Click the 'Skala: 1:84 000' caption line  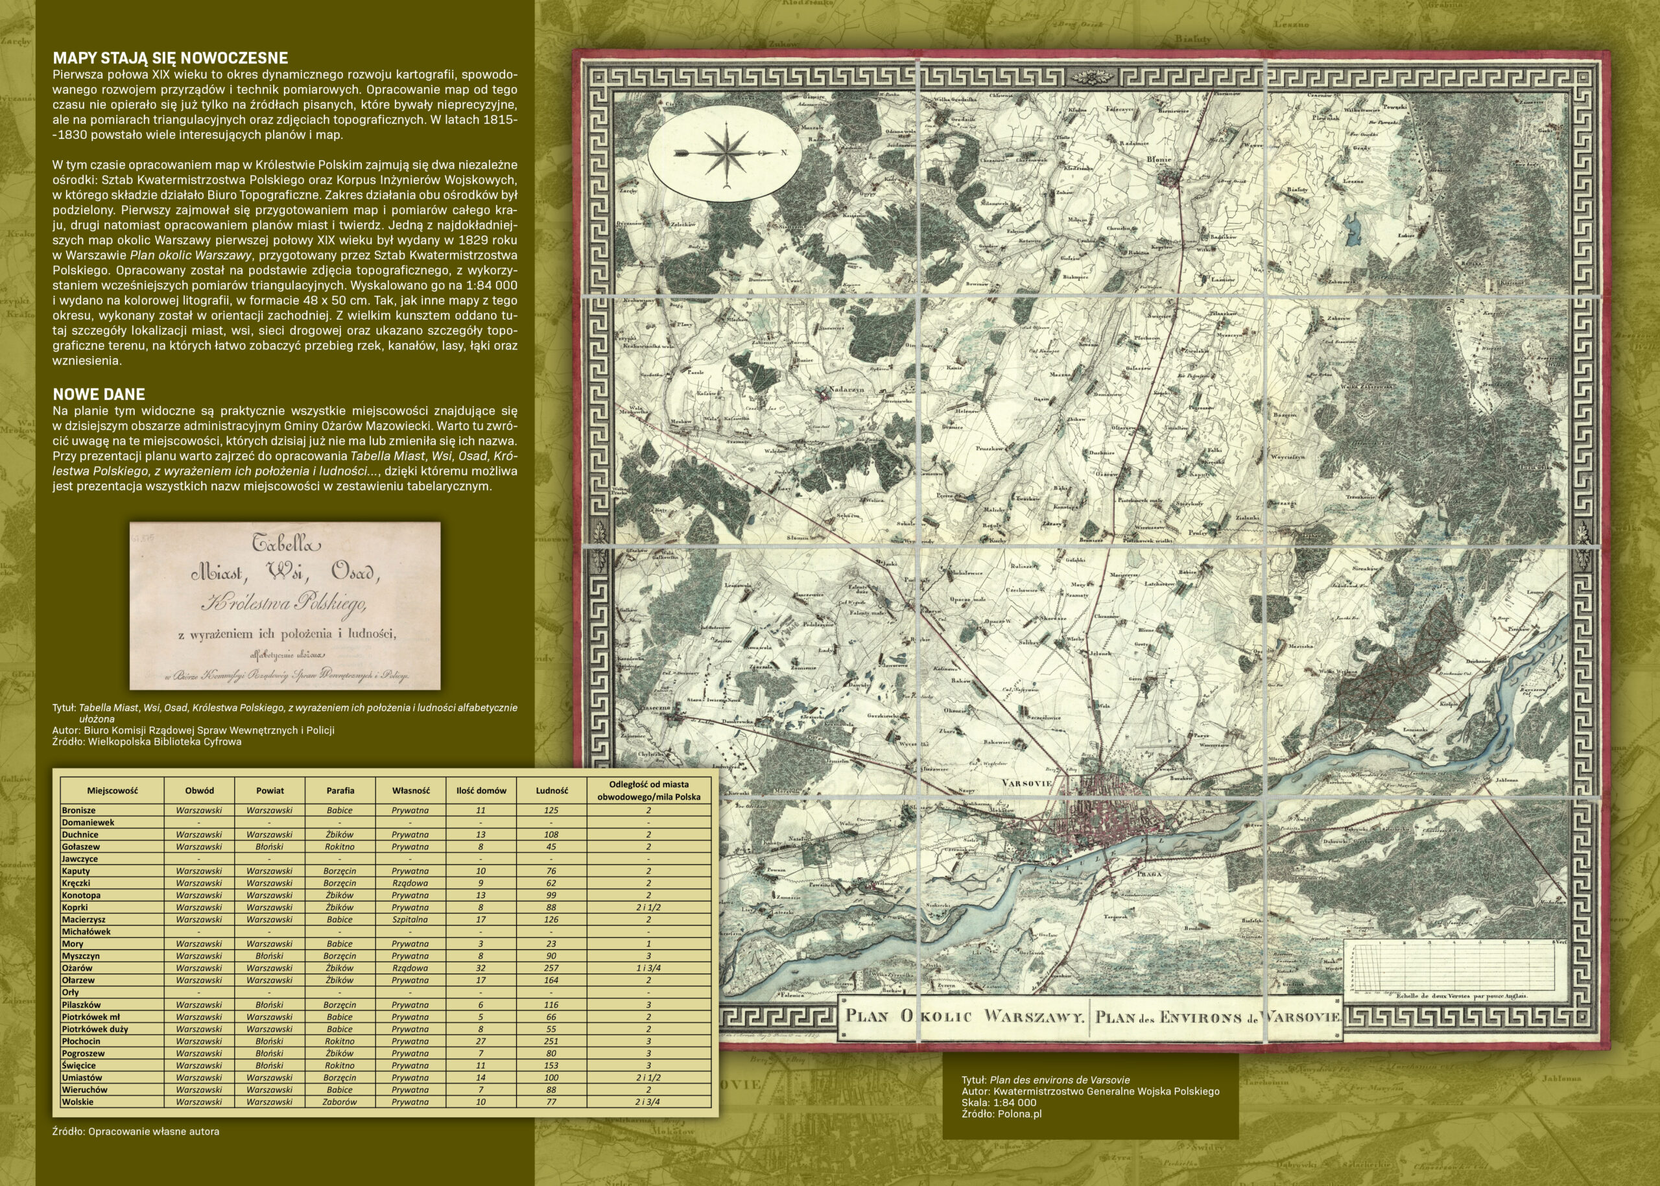tap(999, 1103)
